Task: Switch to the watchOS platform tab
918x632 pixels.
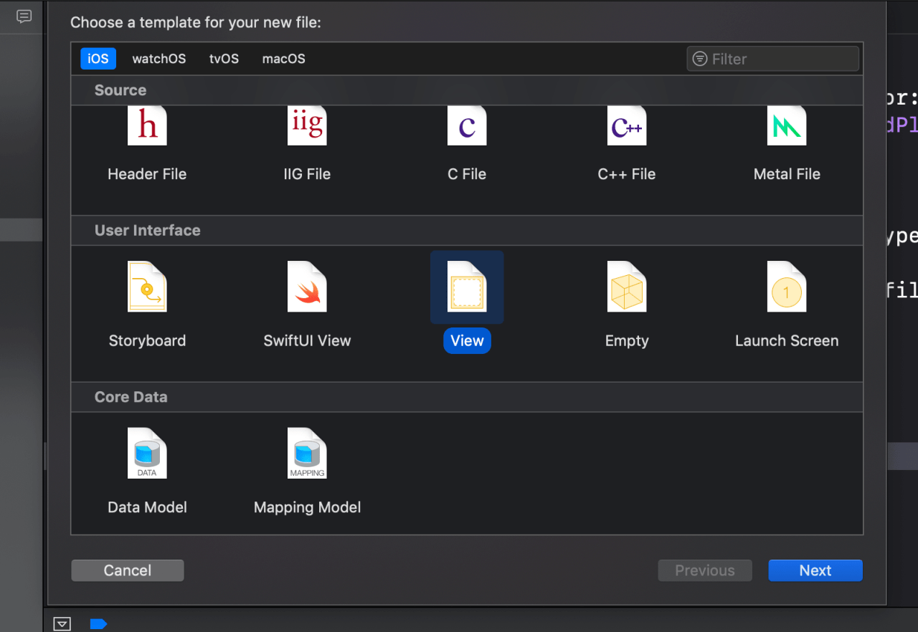Action: point(159,59)
